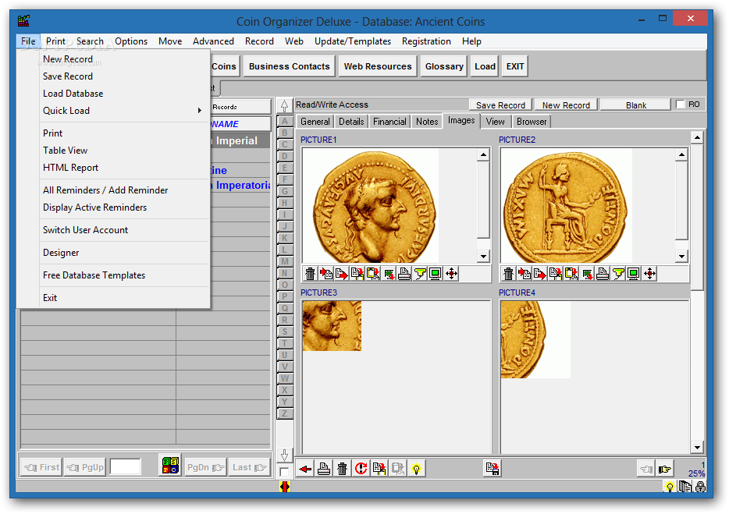Open PICTURE2 full screen via monitor icon
The image size is (729, 514).
[x=634, y=274]
